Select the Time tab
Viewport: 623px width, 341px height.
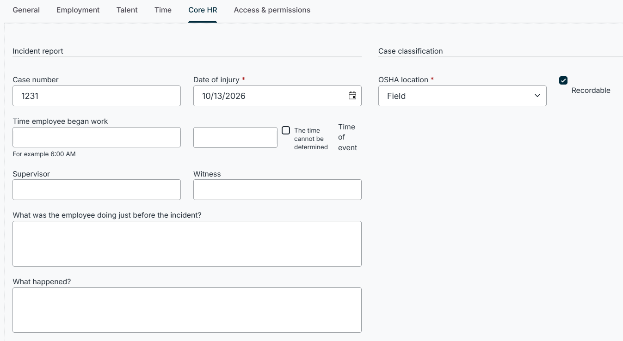163,10
